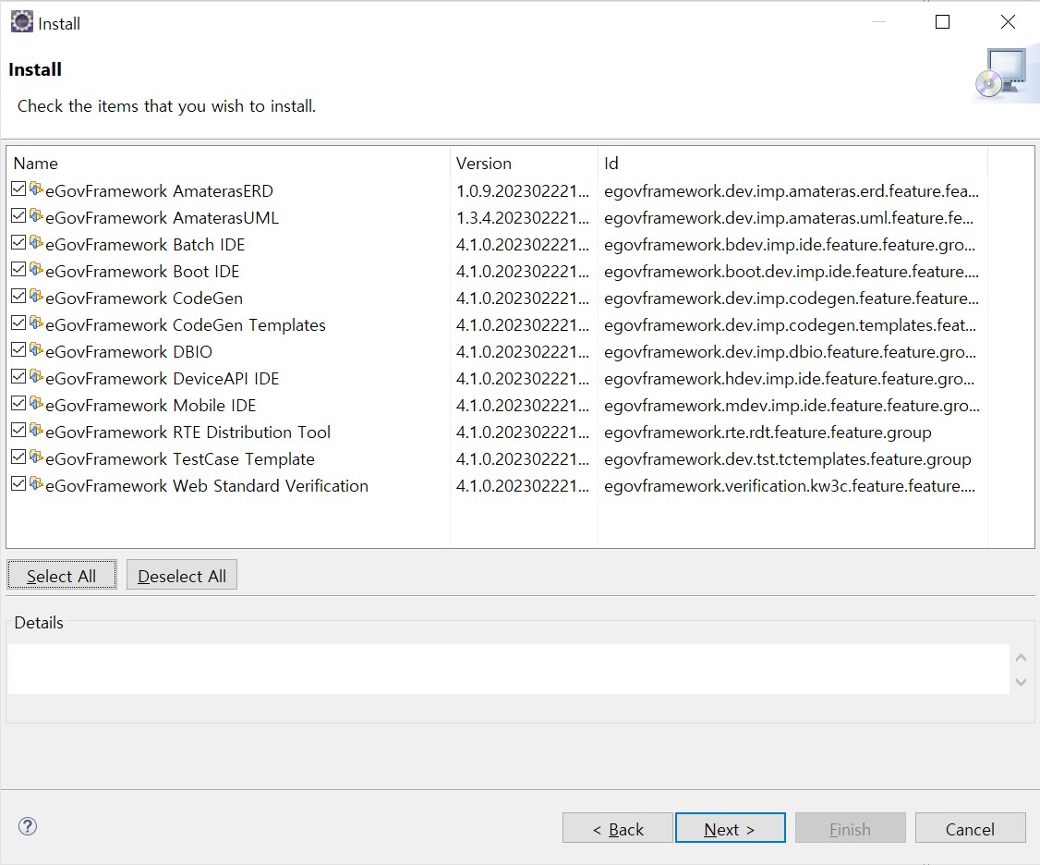Click the feature icon beside eGovFramework CodeGen Templates

(x=36, y=323)
